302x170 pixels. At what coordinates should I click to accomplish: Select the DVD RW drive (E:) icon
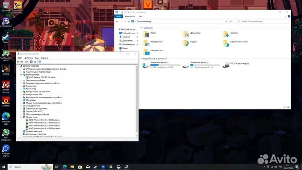coord(226,65)
